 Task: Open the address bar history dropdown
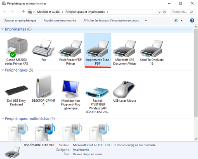(x=160, y=12)
